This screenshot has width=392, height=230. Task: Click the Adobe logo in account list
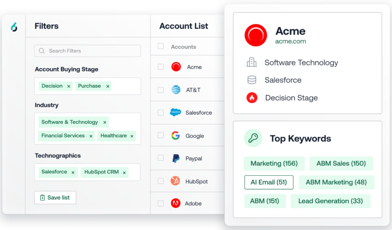coord(176,203)
